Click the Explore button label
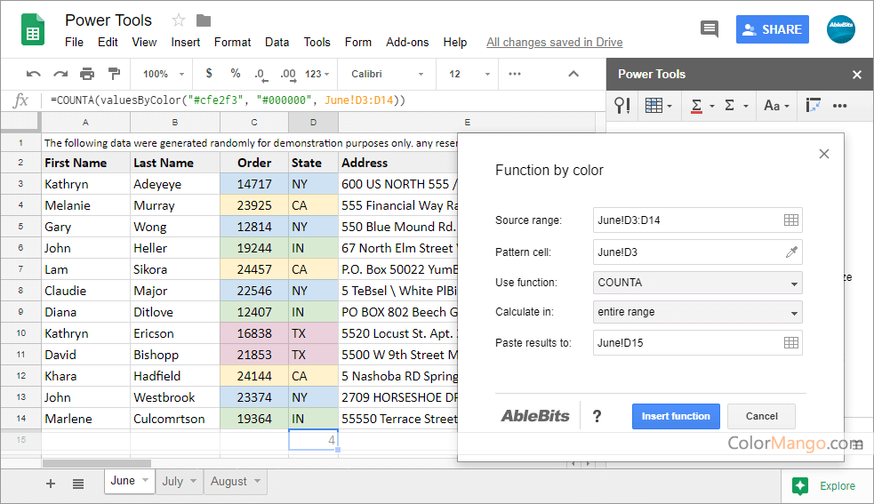 (x=837, y=485)
